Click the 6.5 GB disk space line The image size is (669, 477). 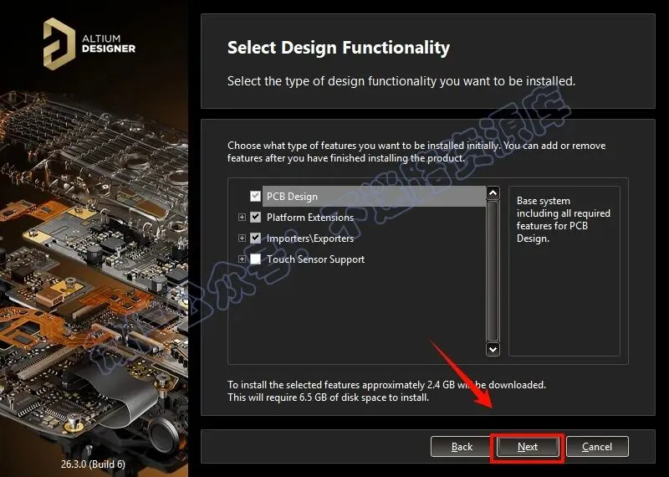tap(328, 397)
